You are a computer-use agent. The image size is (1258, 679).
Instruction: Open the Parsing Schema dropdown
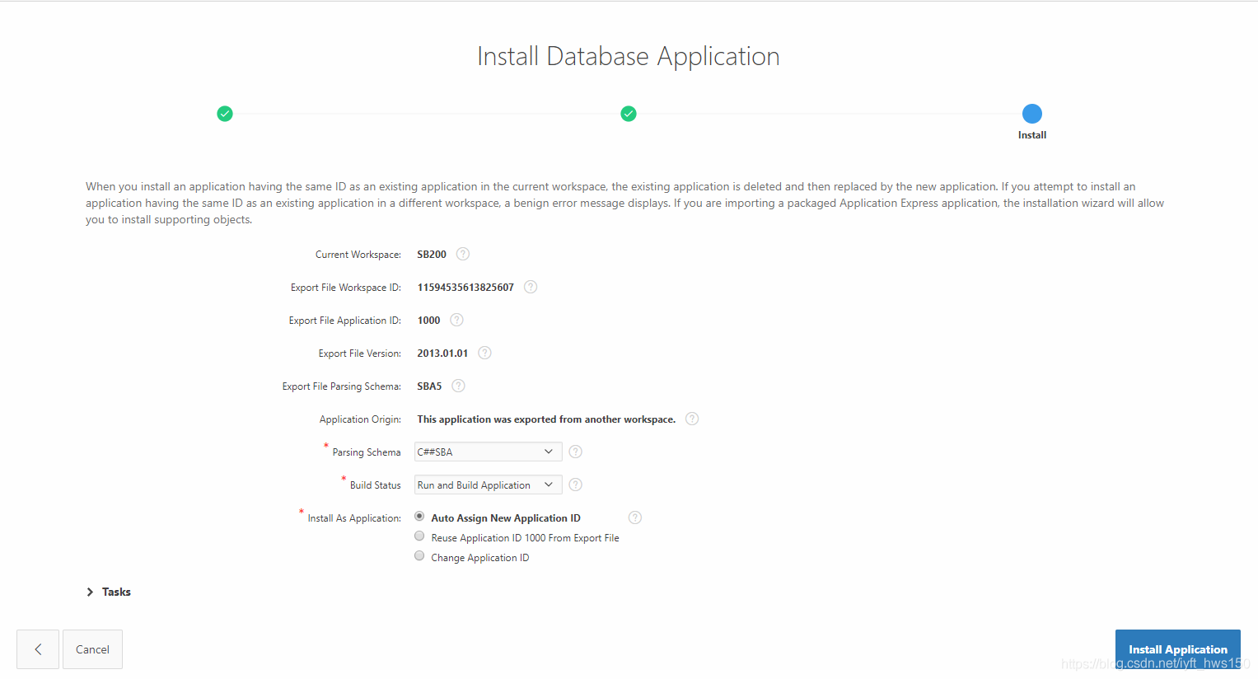[488, 452]
